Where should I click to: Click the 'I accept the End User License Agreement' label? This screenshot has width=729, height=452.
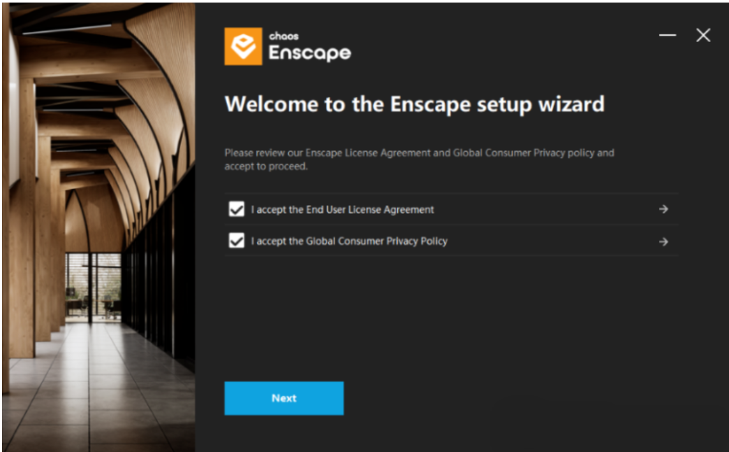coord(342,209)
